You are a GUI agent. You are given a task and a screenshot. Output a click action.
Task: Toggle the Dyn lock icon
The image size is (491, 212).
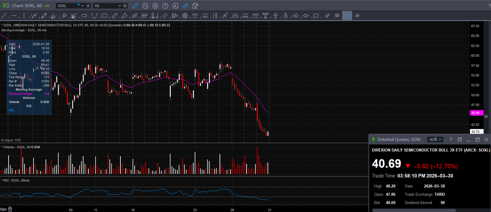(10, 209)
